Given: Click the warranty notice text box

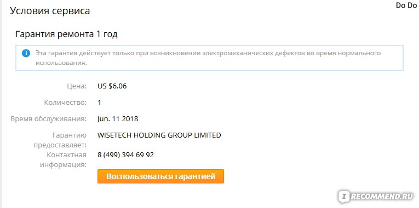Looking at the screenshot, I should pos(209,58).
